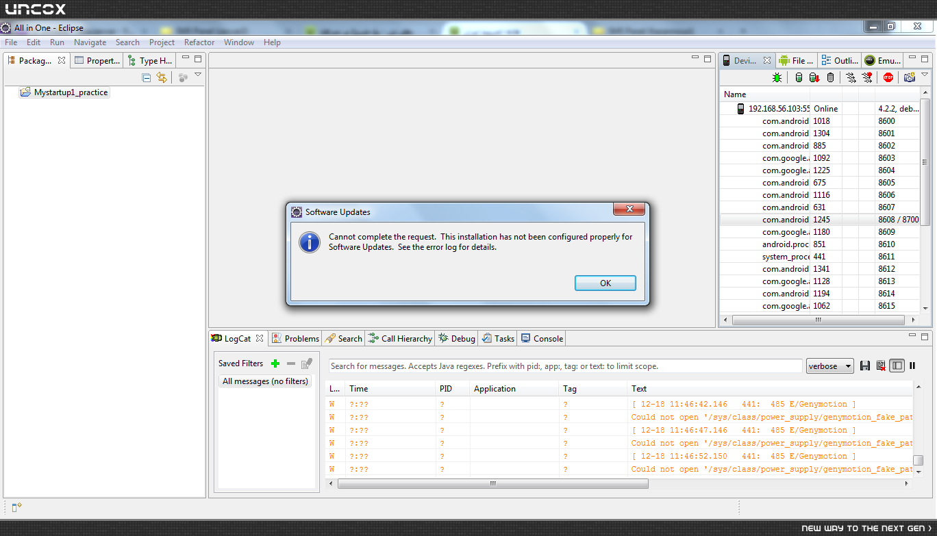Open the Refactor menu

coord(199,42)
